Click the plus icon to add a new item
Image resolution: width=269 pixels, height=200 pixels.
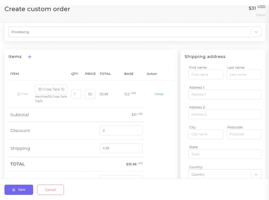pyautogui.click(x=29, y=57)
